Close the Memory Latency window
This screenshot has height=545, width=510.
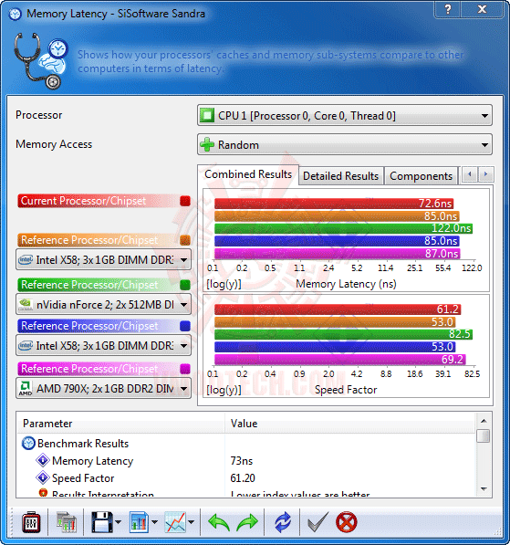point(482,9)
